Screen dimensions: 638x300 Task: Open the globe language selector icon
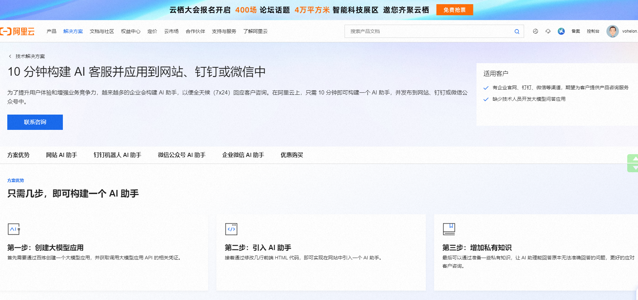(x=536, y=31)
